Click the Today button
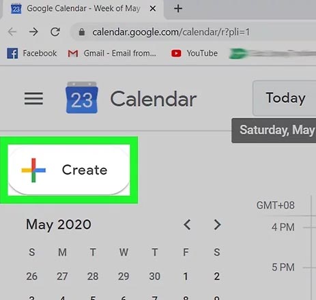Image resolution: width=316 pixels, height=300 pixels. point(285,98)
